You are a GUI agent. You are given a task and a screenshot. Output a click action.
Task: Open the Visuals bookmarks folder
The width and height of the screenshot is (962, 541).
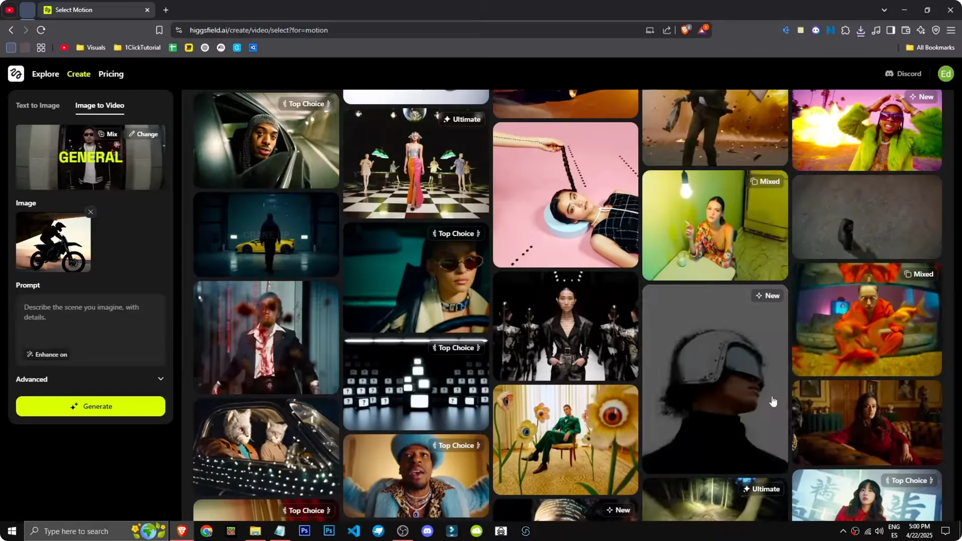click(90, 48)
